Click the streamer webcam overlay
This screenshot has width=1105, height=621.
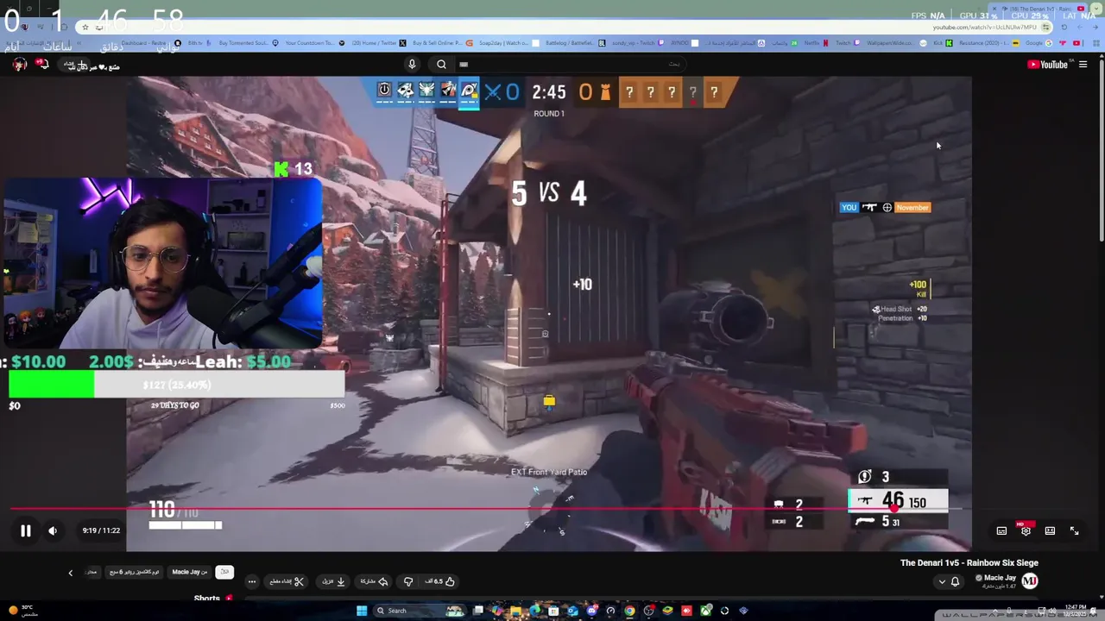coord(164,263)
